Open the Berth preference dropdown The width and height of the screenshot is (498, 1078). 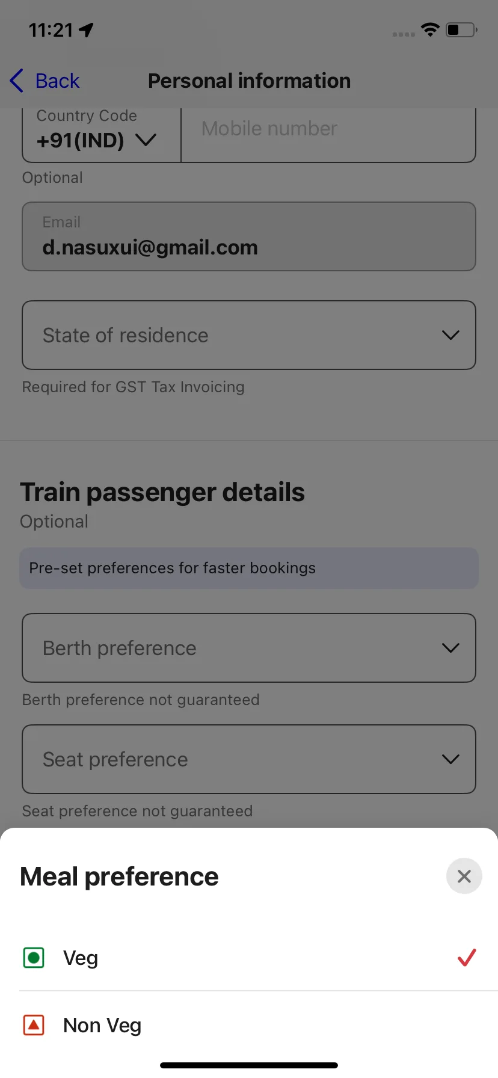click(249, 648)
